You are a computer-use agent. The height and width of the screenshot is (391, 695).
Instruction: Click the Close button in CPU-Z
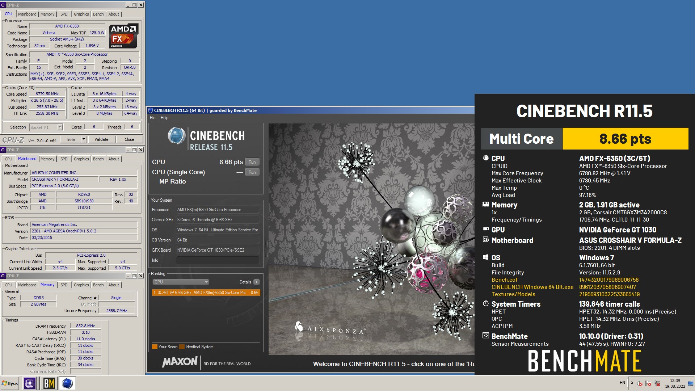(x=129, y=139)
